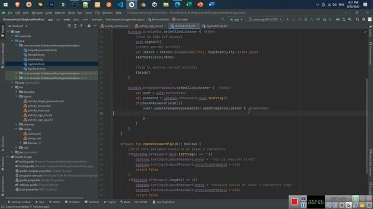Toggle TODO tool window

54,202
